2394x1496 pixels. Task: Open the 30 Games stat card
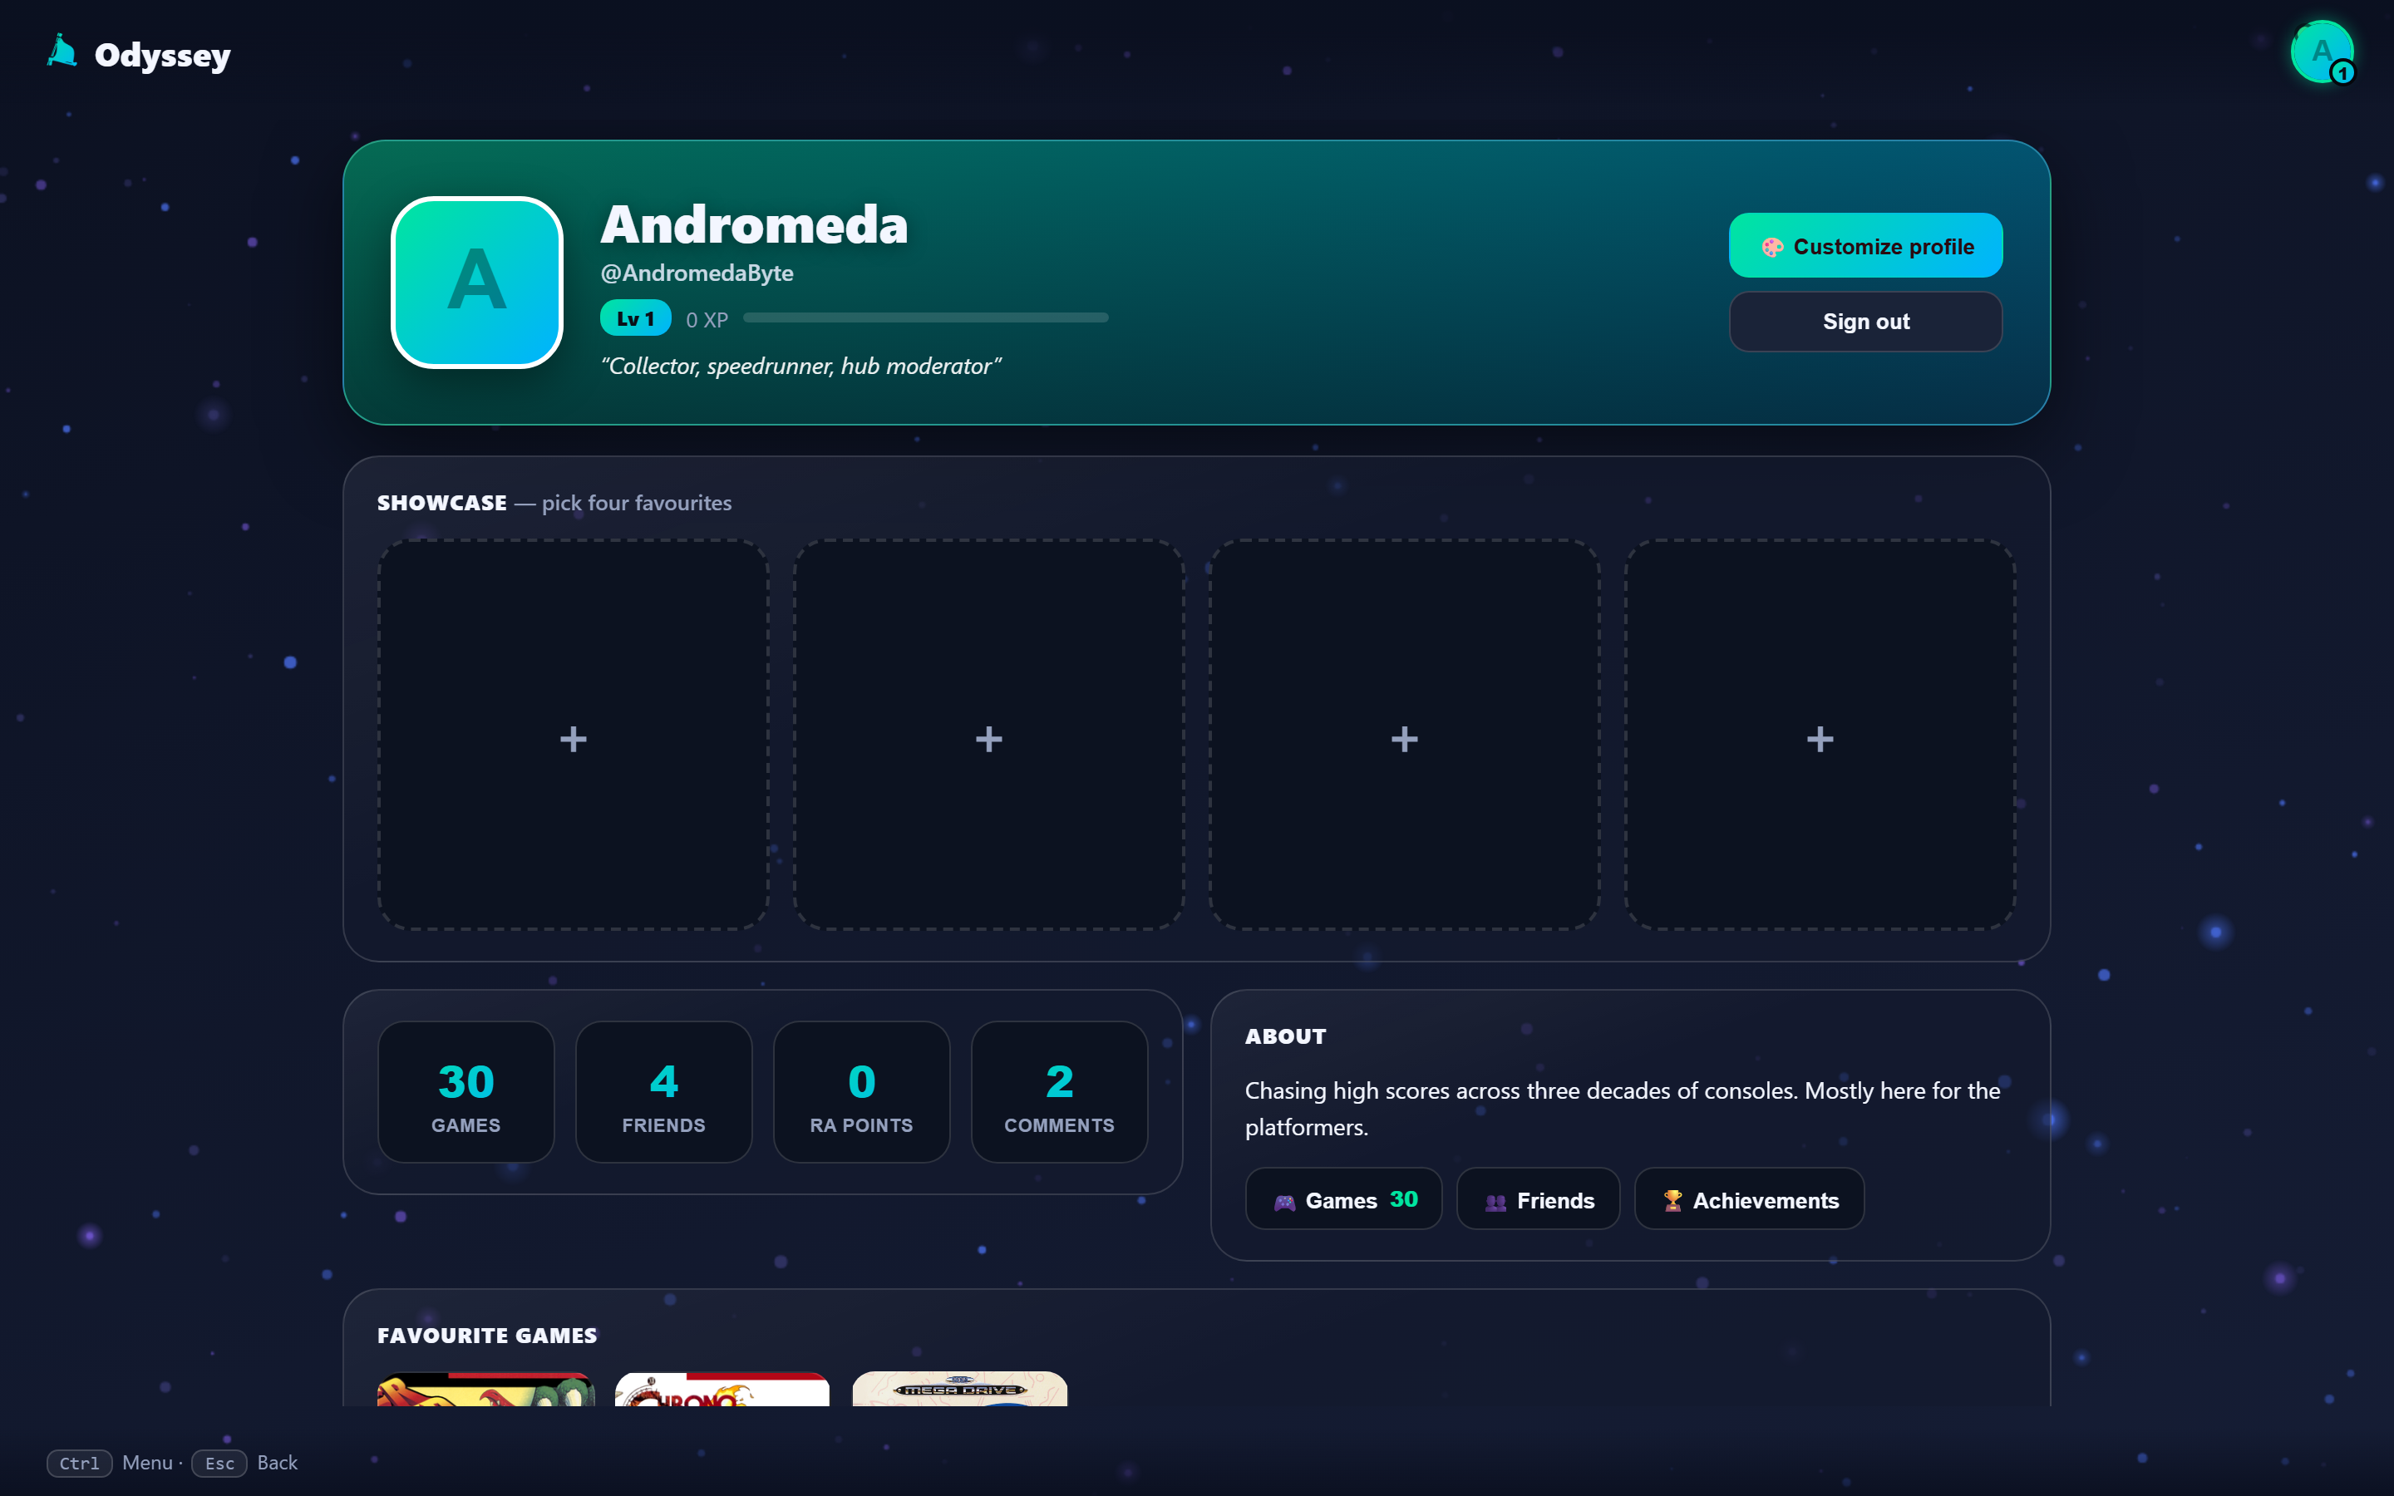click(466, 1091)
